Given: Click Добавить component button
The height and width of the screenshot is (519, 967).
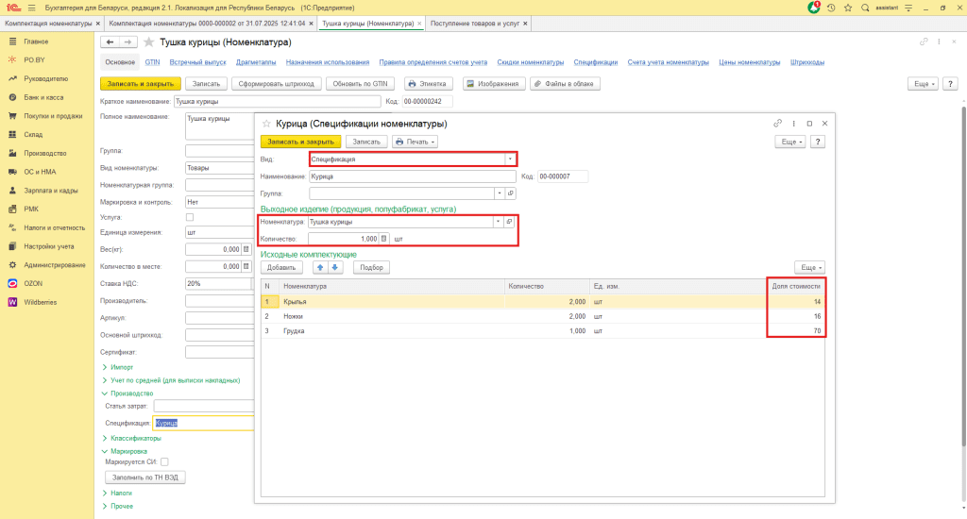Looking at the screenshot, I should point(281,267).
